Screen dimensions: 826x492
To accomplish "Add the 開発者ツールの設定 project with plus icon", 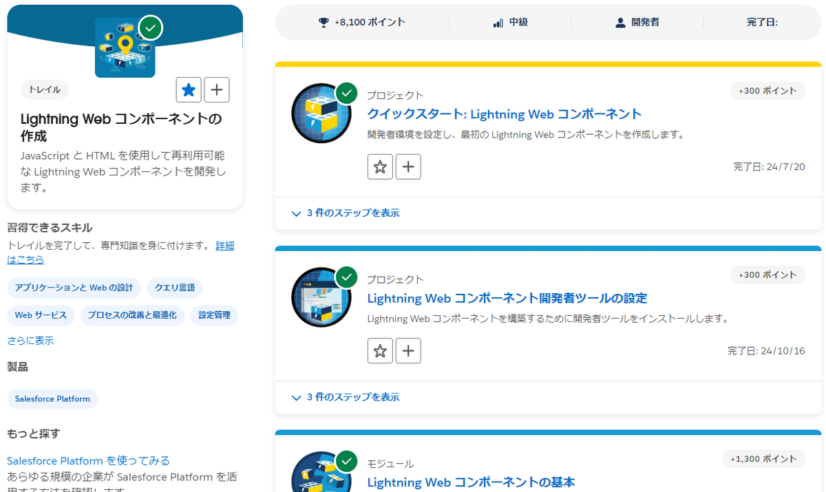I will [408, 351].
